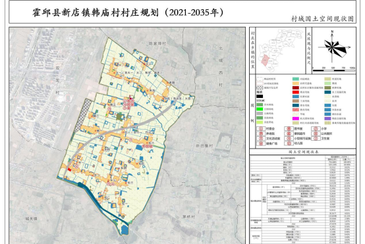Click the black legend color swatch
The image size is (365, 244).
pos(260,97)
